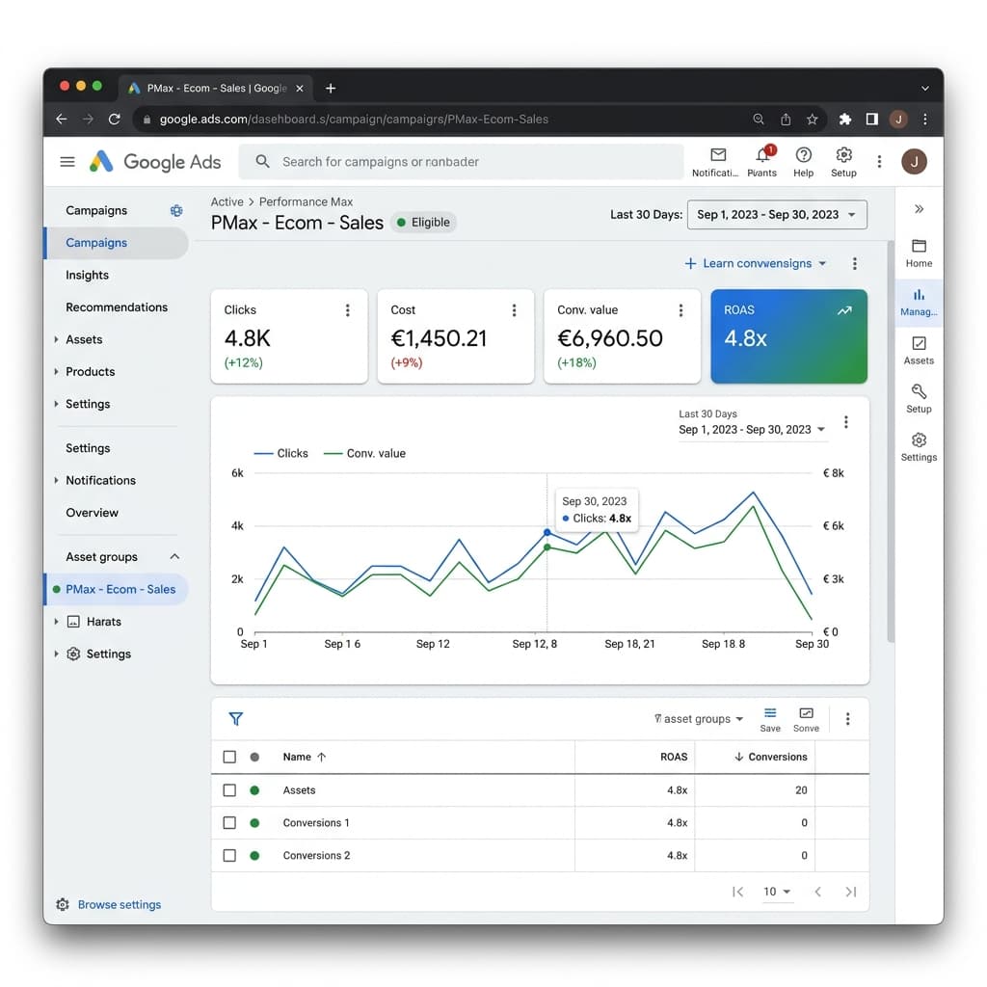The image size is (987, 987).
Task: Collapse the right rail with double chevron
Action: 919,209
